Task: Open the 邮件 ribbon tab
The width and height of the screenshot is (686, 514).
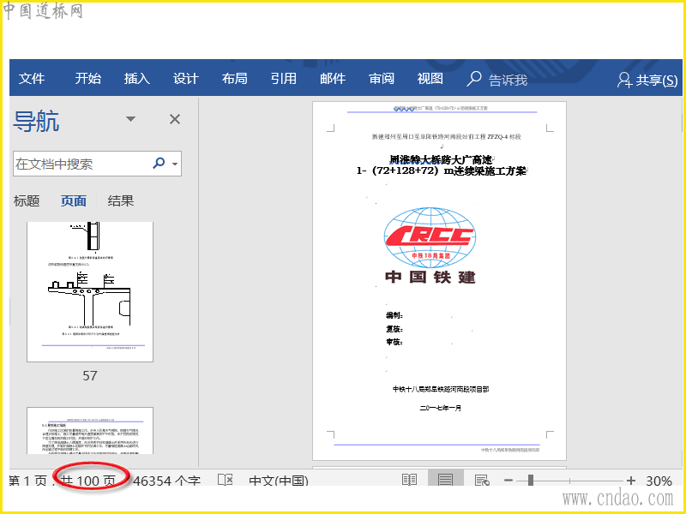Action: [x=333, y=79]
